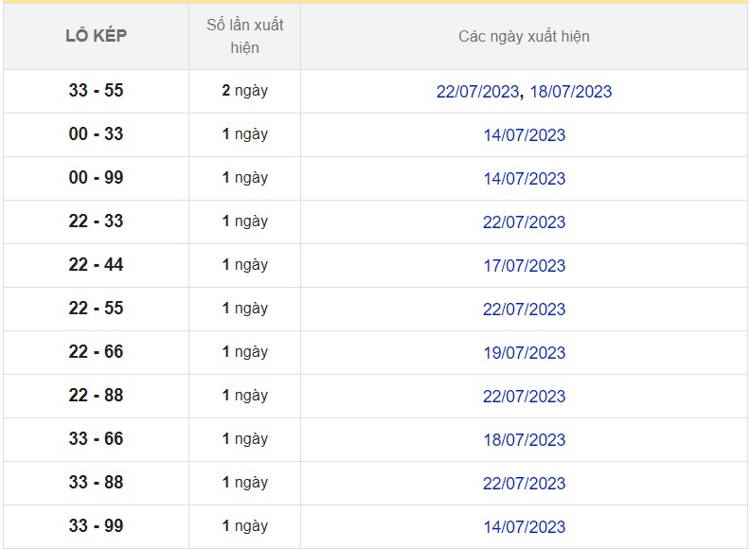
Task: Open the 14/07/2023 date for 00 - 99
Action: click(x=524, y=179)
